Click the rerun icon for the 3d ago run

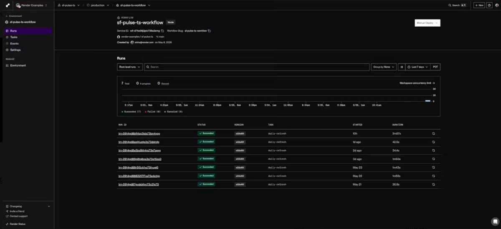point(433,159)
